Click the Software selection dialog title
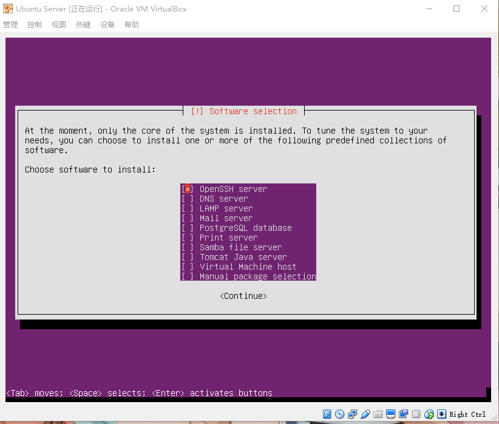Screen dimensions: 499x424 (x=244, y=111)
